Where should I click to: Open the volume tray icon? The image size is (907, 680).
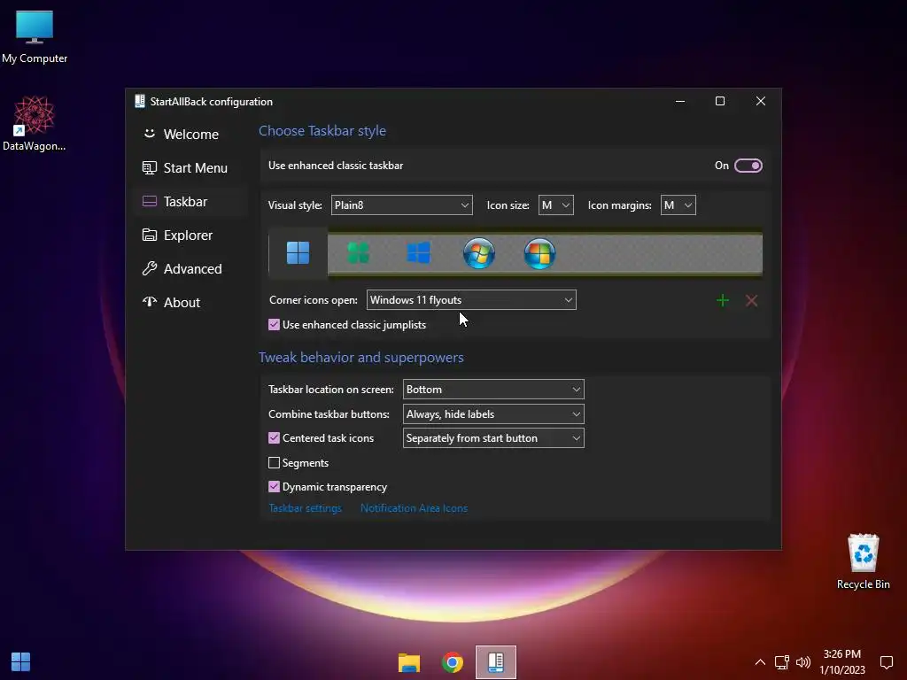click(803, 662)
